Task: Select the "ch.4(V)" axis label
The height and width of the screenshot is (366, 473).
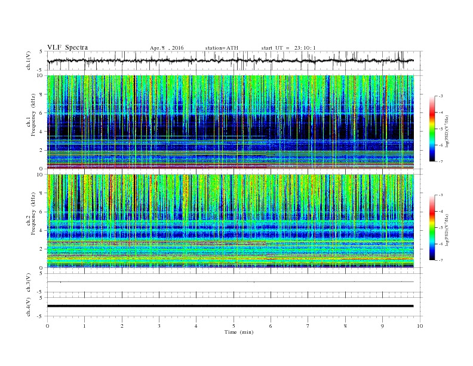Action: click(29, 307)
